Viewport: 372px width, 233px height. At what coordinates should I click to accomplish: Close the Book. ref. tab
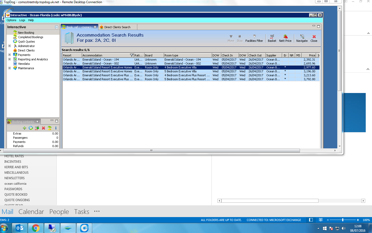(x=95, y=27)
